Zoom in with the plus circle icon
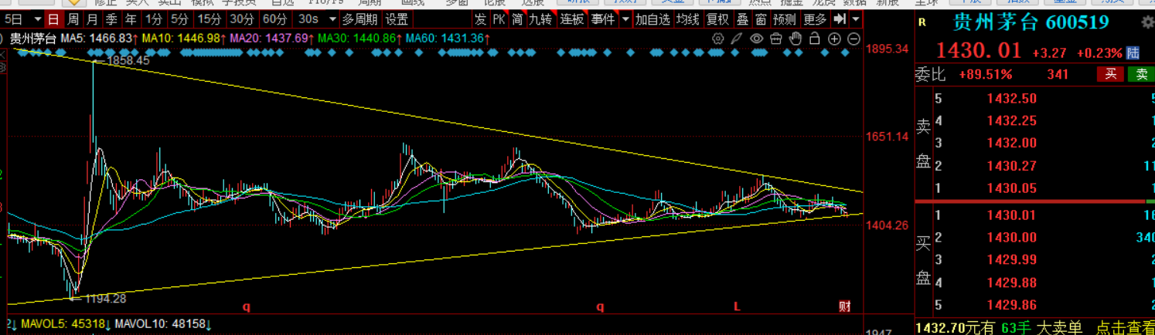This screenshot has height=335, width=1155. (835, 38)
